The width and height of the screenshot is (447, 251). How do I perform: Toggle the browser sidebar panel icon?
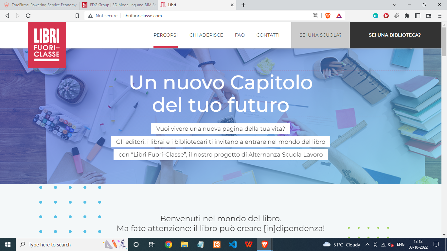coord(418,16)
